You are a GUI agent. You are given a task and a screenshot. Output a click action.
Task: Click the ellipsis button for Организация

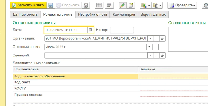pyautogui.click(x=156, y=39)
